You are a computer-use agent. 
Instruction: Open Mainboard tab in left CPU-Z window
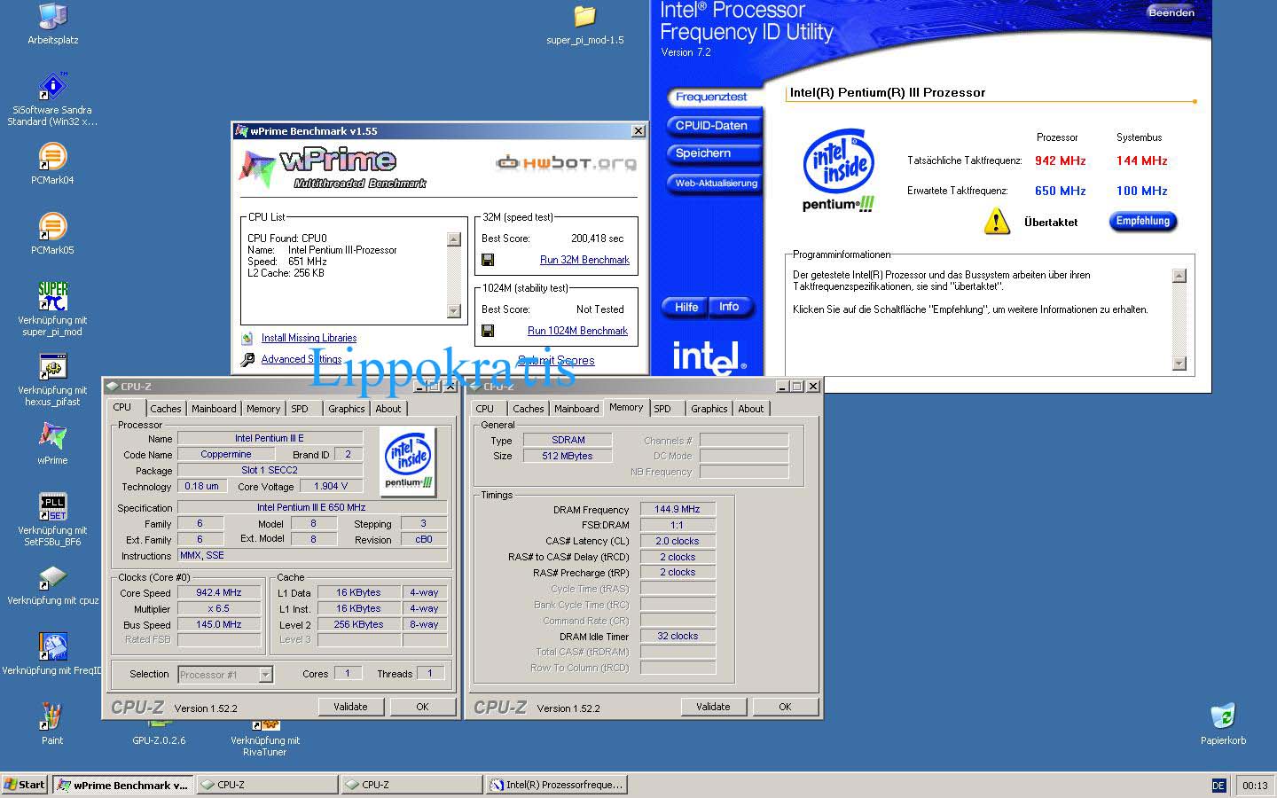(x=214, y=409)
